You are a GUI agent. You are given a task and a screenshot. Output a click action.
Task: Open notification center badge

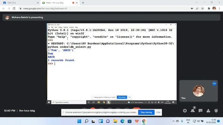coord(218,121)
